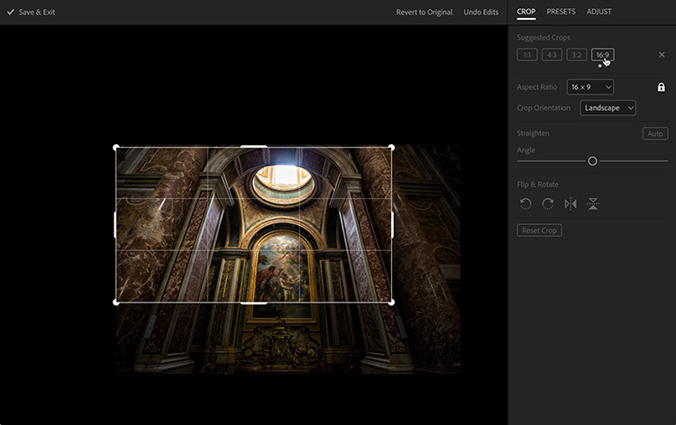Screen dimensions: 676x425
Task: Switch to the CROP tab
Action: [x=526, y=12]
